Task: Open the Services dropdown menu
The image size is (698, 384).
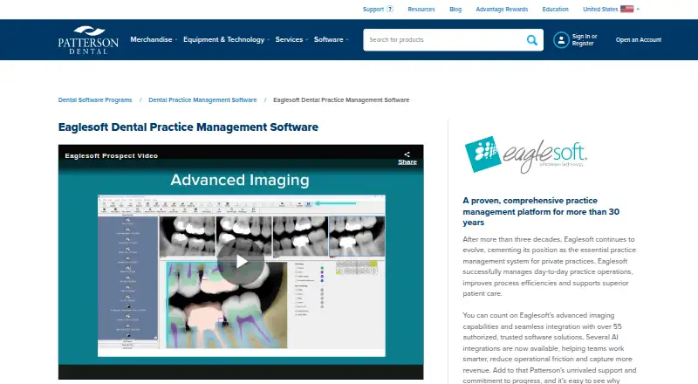Action: click(291, 39)
